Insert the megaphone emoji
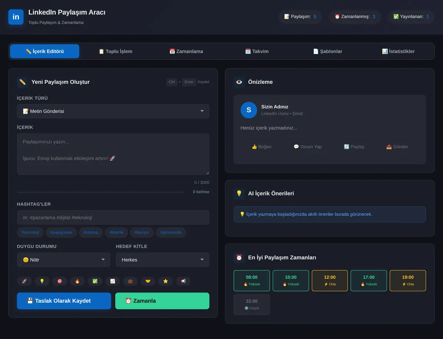The height and width of the screenshot is (339, 443). pos(183,281)
